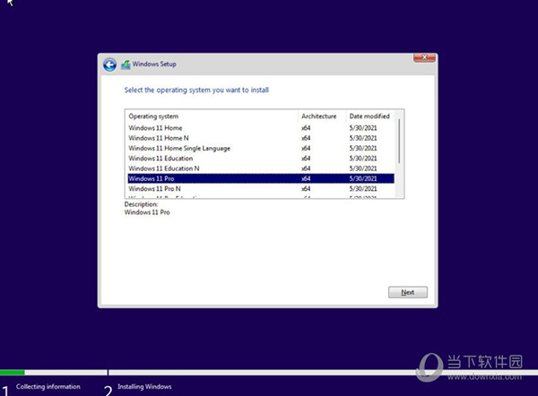This screenshot has width=538, height=396.
Task: Click the OS list vertical scrollbar thumb
Action: click(399, 141)
